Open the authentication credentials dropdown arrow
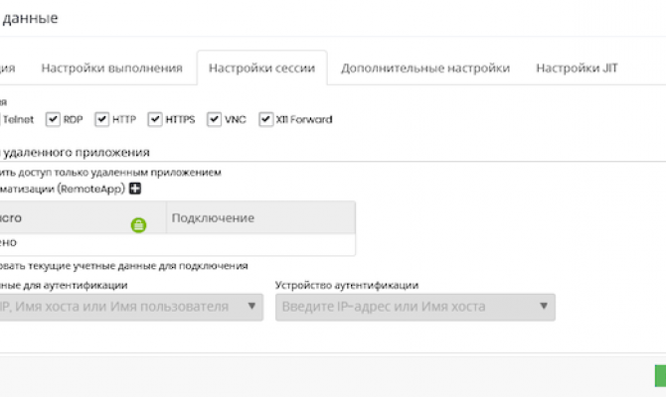666x397 pixels. pos(251,307)
